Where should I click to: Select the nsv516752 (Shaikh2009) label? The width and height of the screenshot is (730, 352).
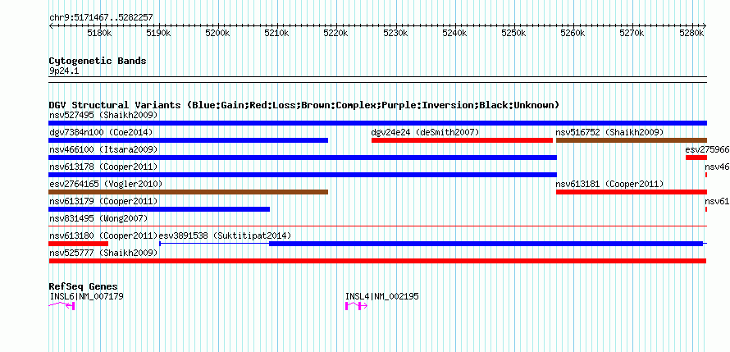pyautogui.click(x=609, y=132)
